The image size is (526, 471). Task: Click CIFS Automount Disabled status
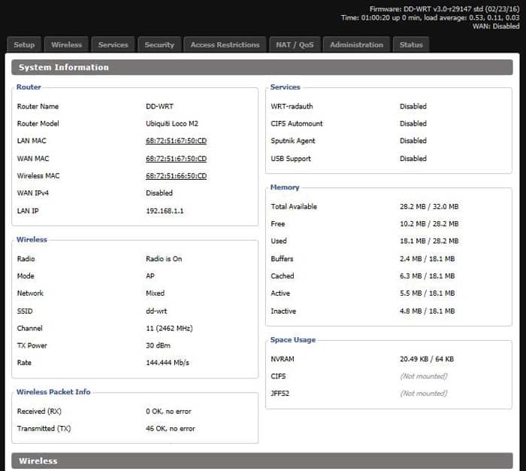[413, 123]
